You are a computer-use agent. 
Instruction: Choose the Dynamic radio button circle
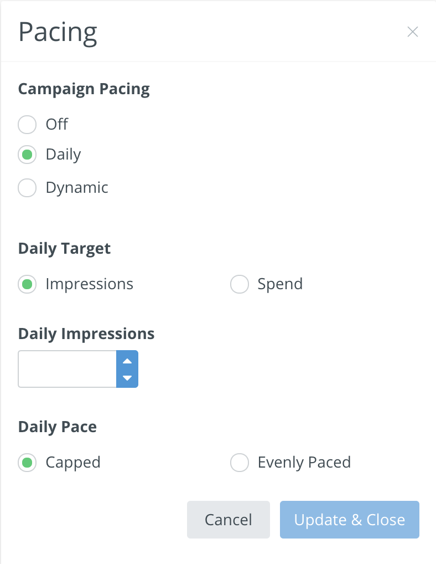[x=27, y=188]
